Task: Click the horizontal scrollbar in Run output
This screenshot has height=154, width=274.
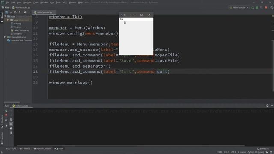Action: click(x=131, y=145)
